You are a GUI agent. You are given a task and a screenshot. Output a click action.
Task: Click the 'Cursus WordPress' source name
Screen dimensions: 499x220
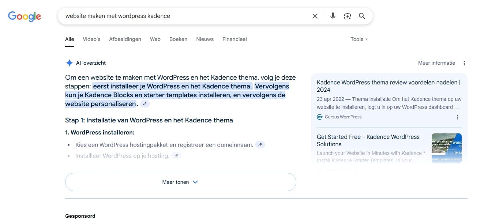click(x=343, y=117)
